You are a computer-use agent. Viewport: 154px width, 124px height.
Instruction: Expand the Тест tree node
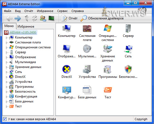7,107
